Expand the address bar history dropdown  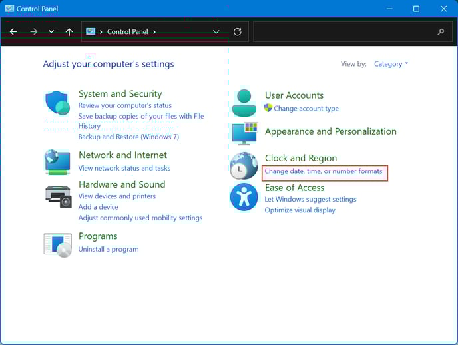coord(216,31)
